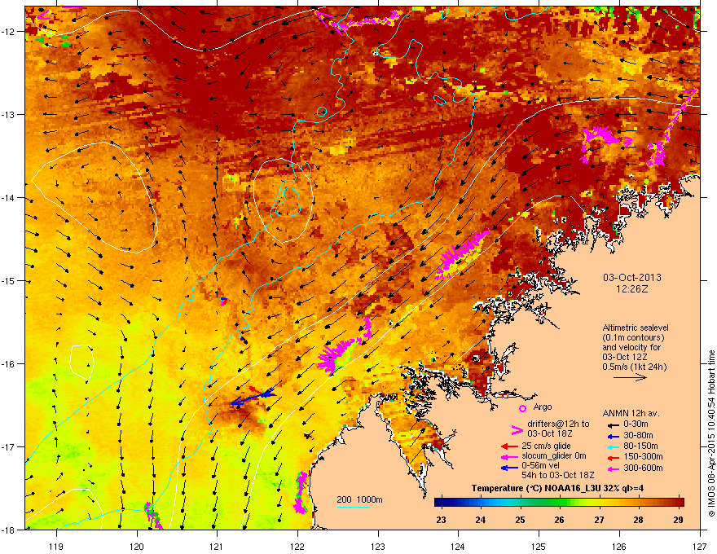This screenshot has width=717, height=554.
Task: Click the longitude axis label 119
Action: click(x=57, y=546)
